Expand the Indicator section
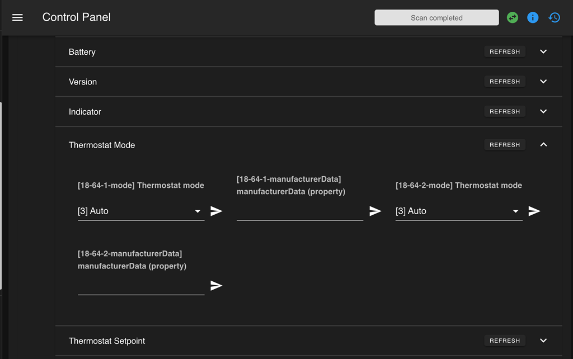 coord(543,111)
